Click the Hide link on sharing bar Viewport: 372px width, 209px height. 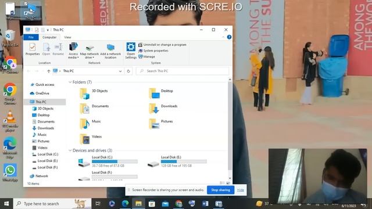(240, 190)
